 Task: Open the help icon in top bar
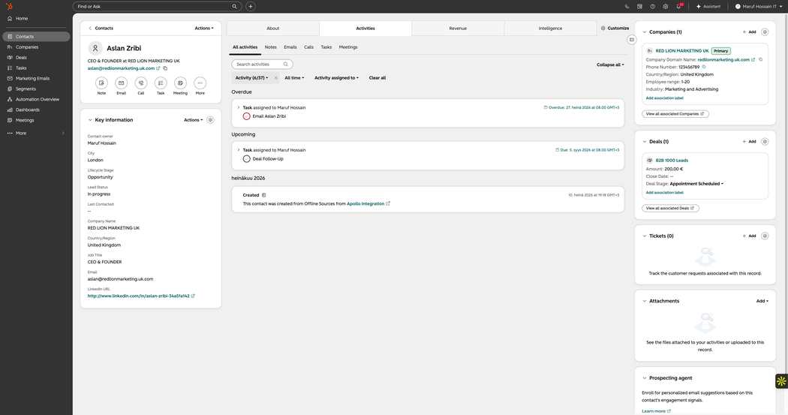(x=652, y=7)
